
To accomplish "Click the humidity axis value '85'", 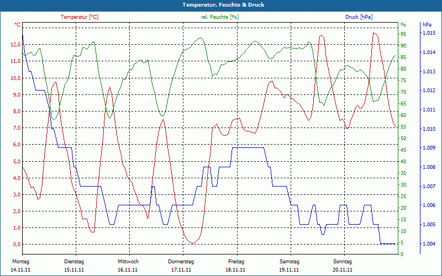I will 403,57.
